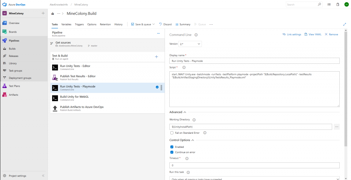Click the plus icon to add task to Test & Build
The width and height of the screenshot is (351, 180).
(156, 57)
